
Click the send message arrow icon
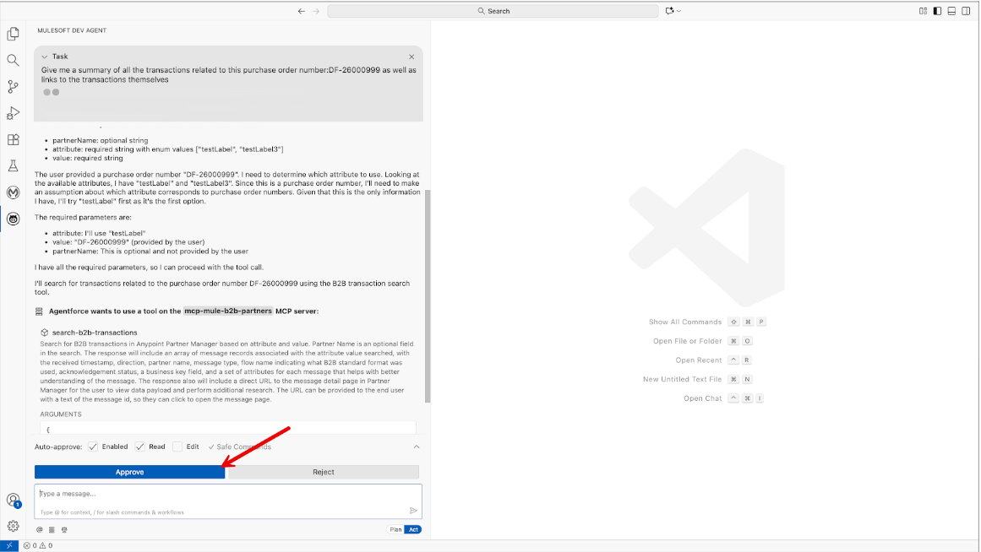click(x=413, y=510)
